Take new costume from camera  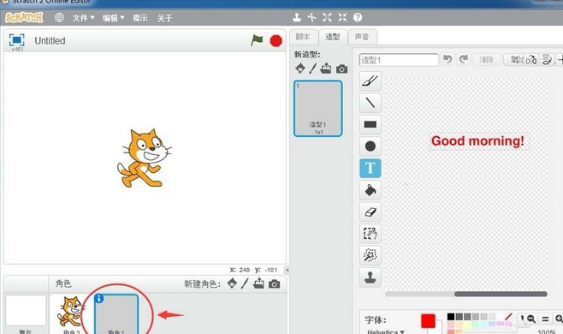[342, 69]
